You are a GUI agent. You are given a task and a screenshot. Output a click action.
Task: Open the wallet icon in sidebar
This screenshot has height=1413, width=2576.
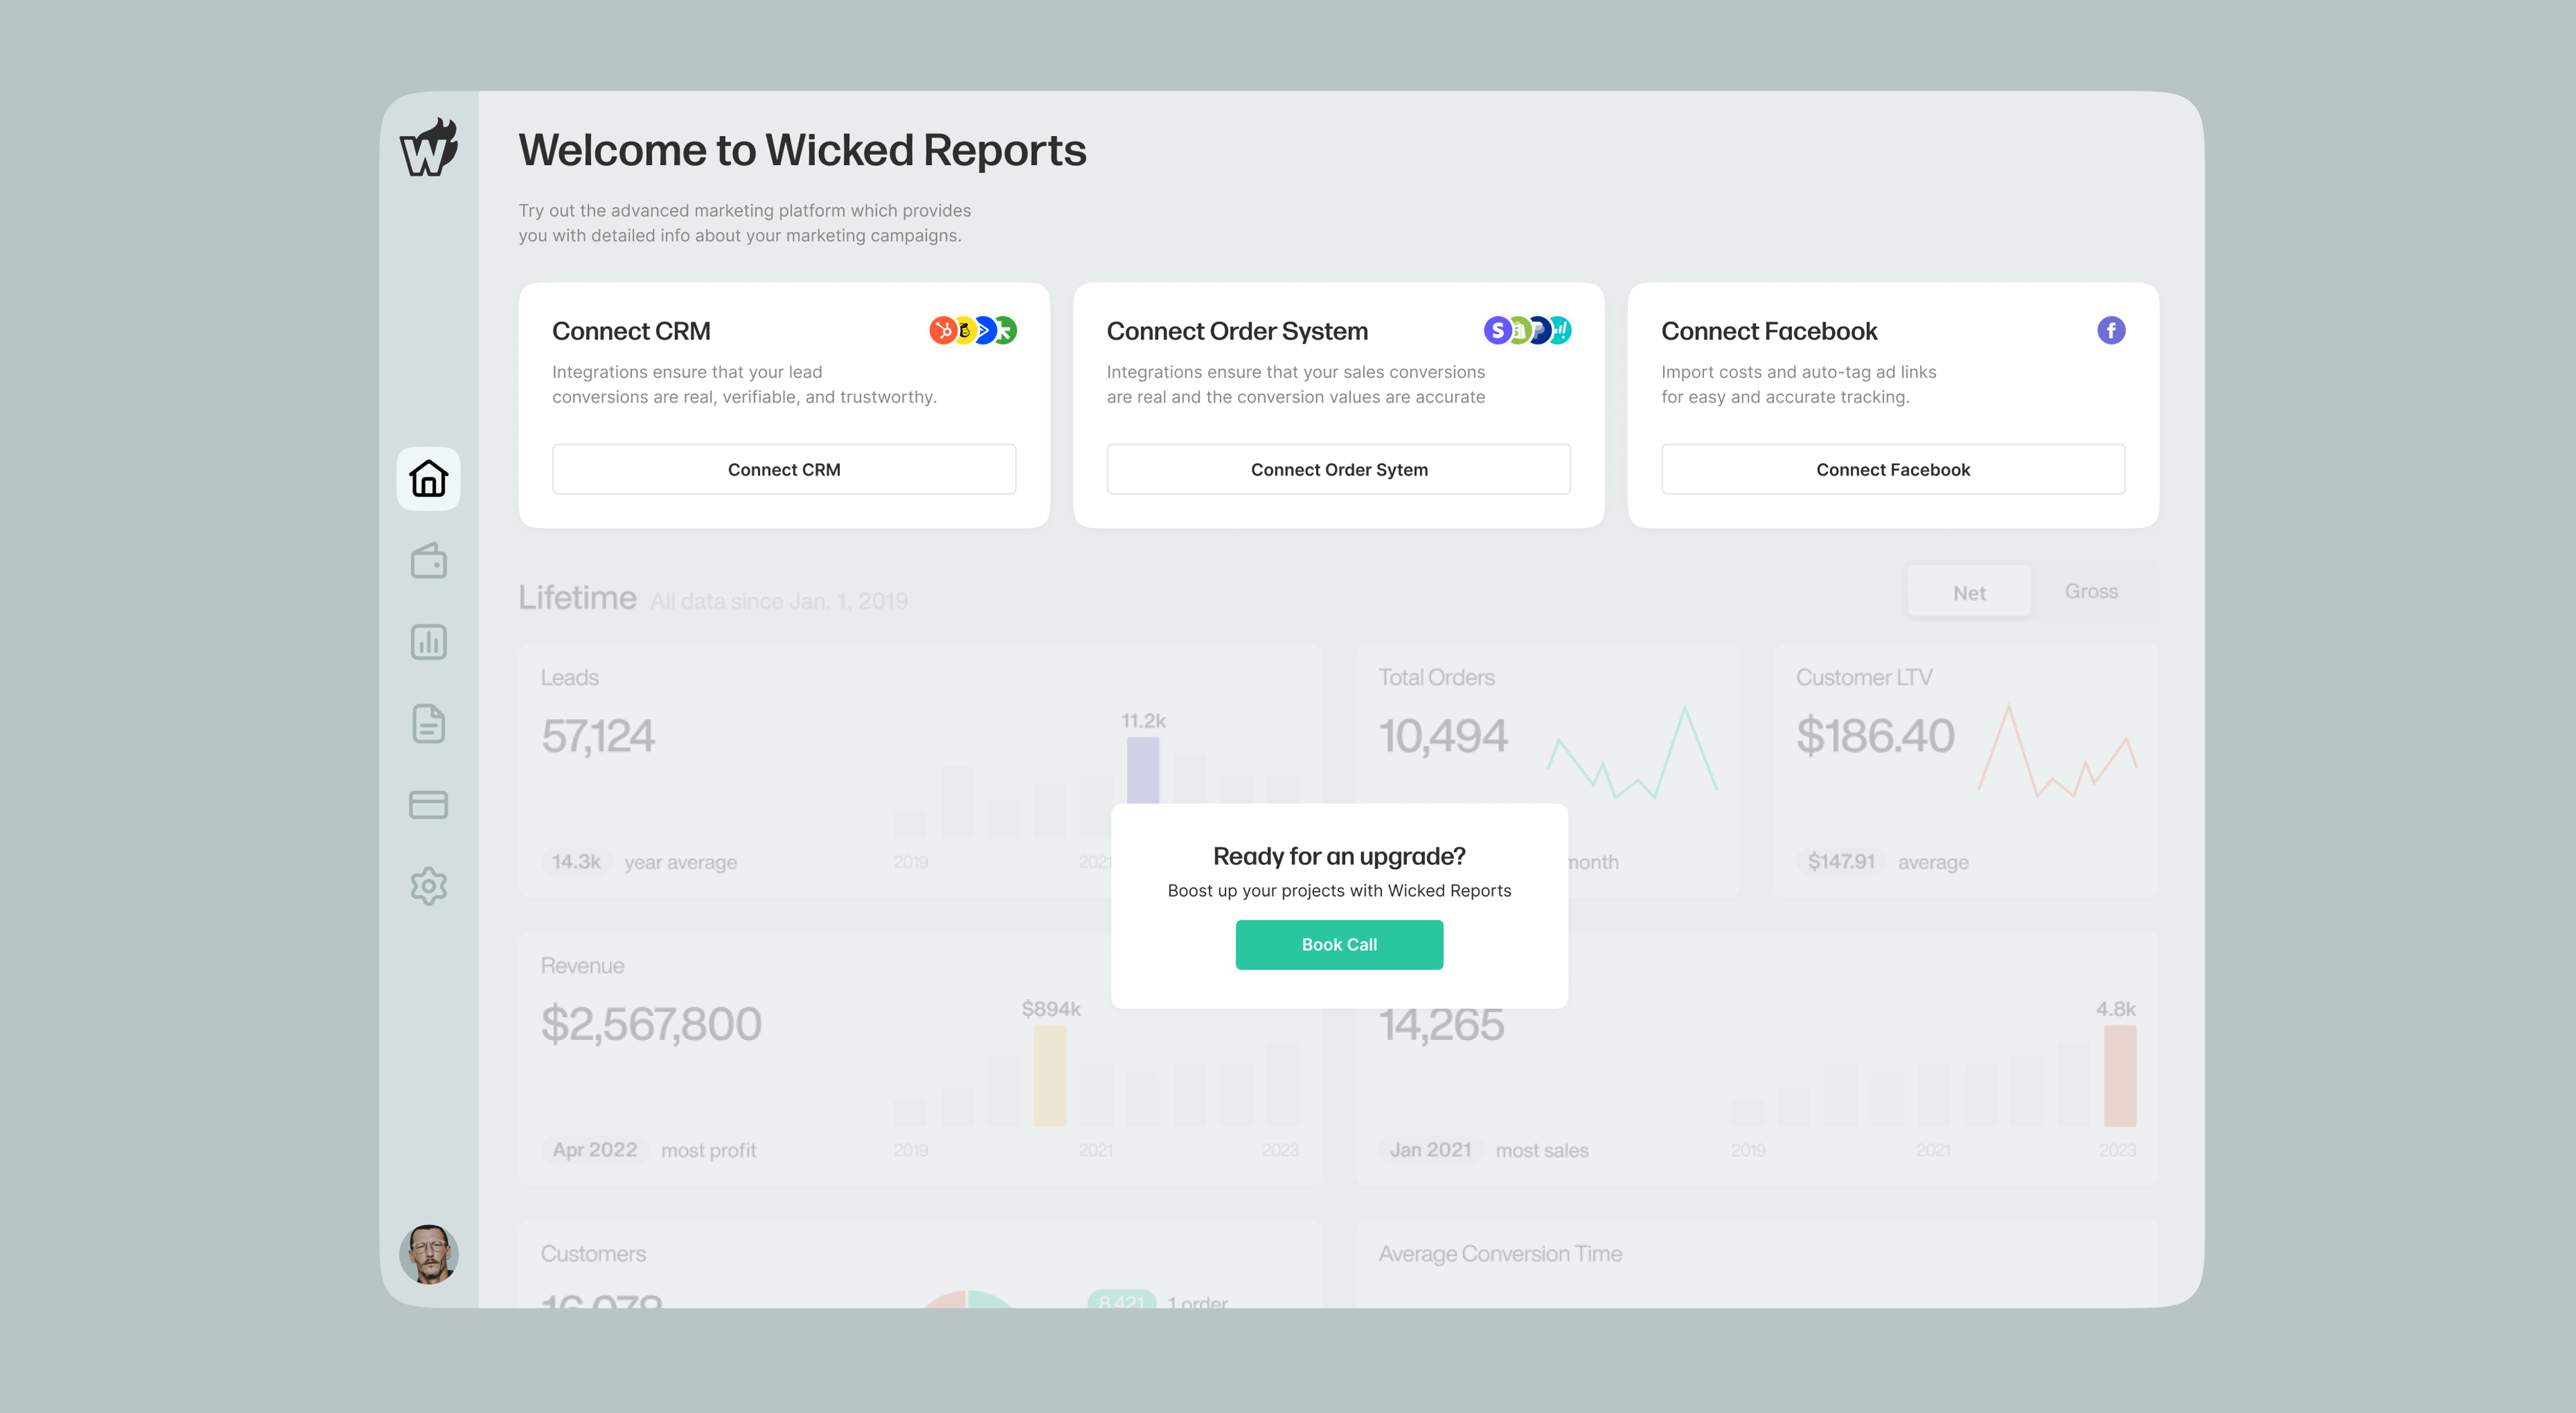click(x=428, y=560)
